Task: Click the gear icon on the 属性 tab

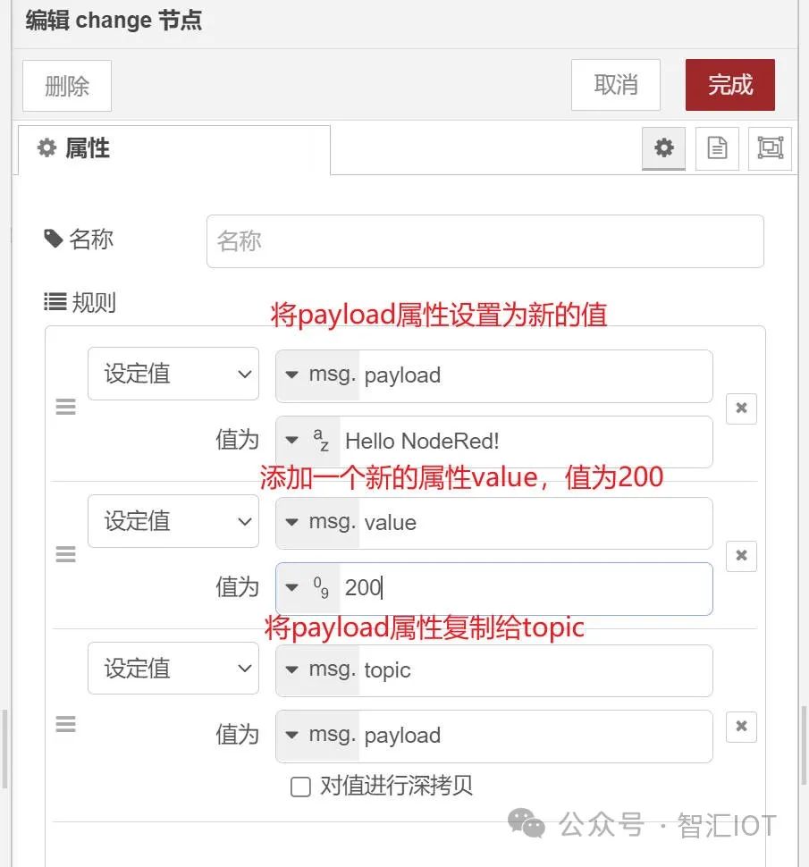Action: pos(46,148)
